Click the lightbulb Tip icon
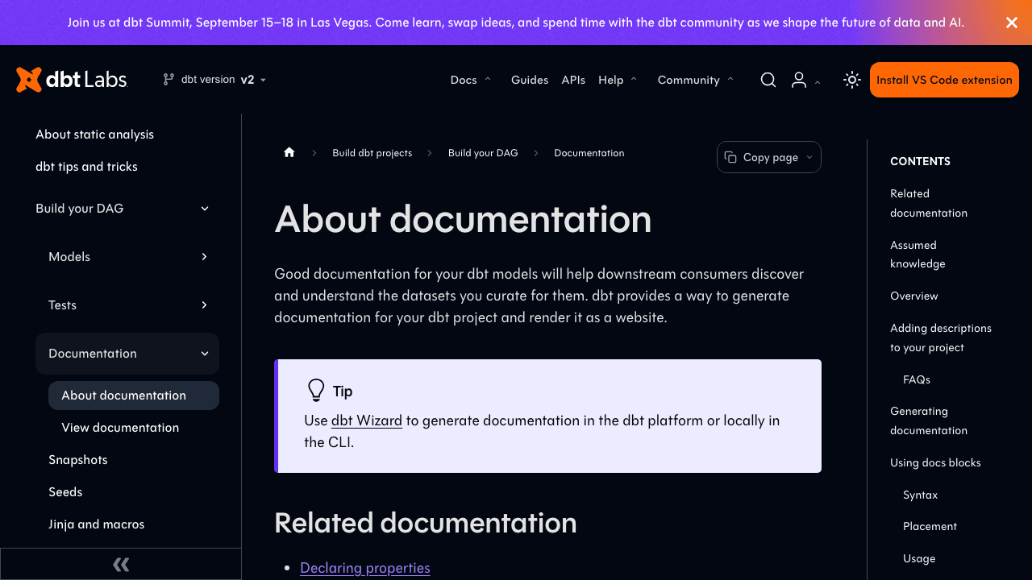Screen dimensions: 1032x580 [316, 391]
